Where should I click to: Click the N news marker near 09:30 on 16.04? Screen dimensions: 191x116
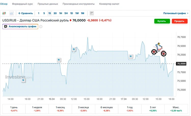click(x=59, y=60)
